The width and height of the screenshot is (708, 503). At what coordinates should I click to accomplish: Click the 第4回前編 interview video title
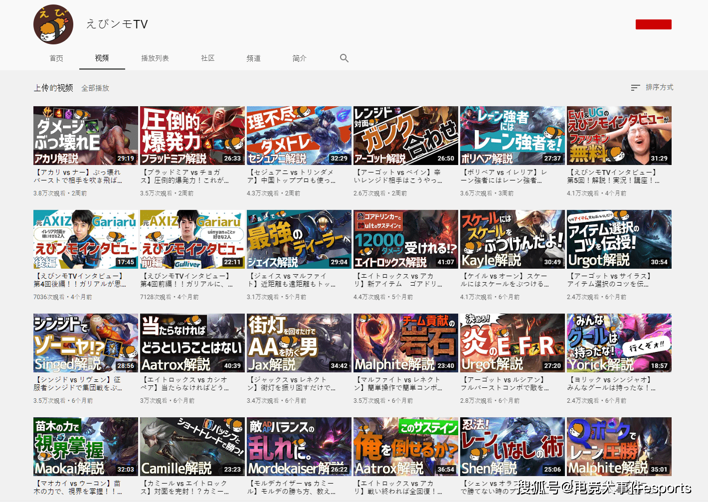point(186,280)
